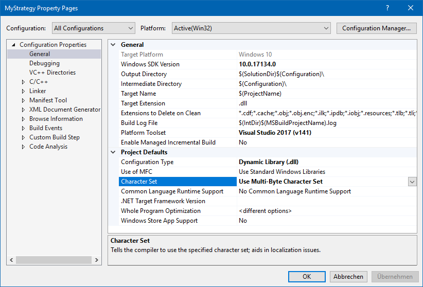
Task: Click the Windows SDK Version value
Action: [x=257, y=64]
